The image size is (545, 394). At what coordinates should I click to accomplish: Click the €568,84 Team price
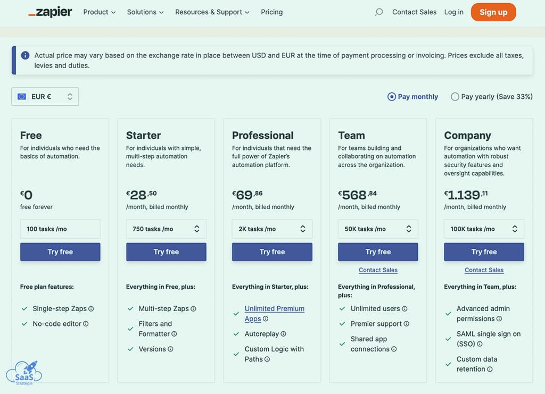tap(358, 195)
